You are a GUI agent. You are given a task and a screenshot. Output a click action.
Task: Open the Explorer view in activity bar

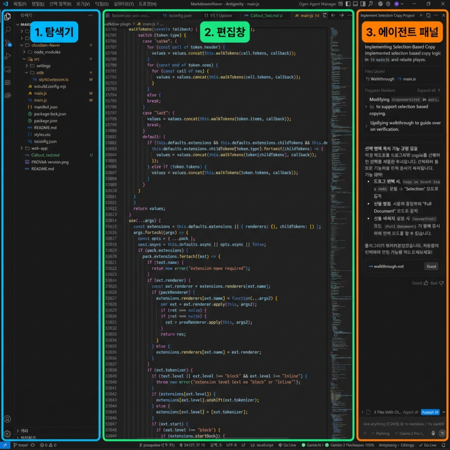click(8, 17)
